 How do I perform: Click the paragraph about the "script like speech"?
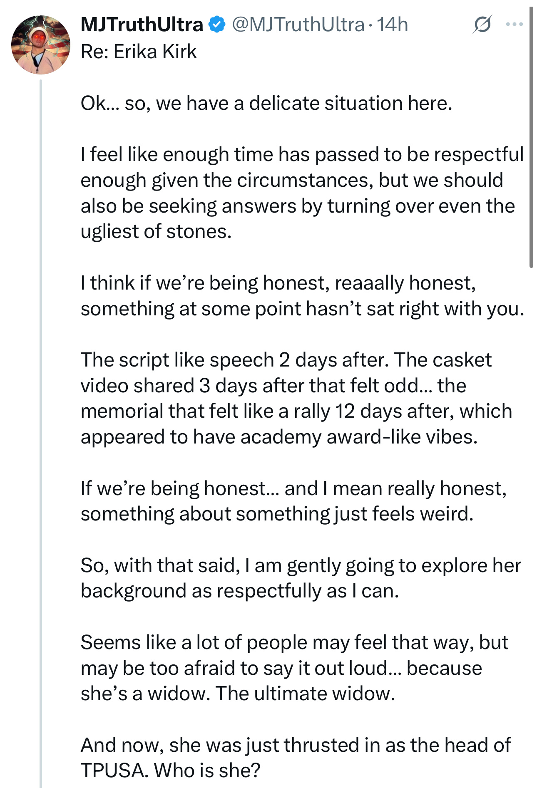tap(296, 399)
